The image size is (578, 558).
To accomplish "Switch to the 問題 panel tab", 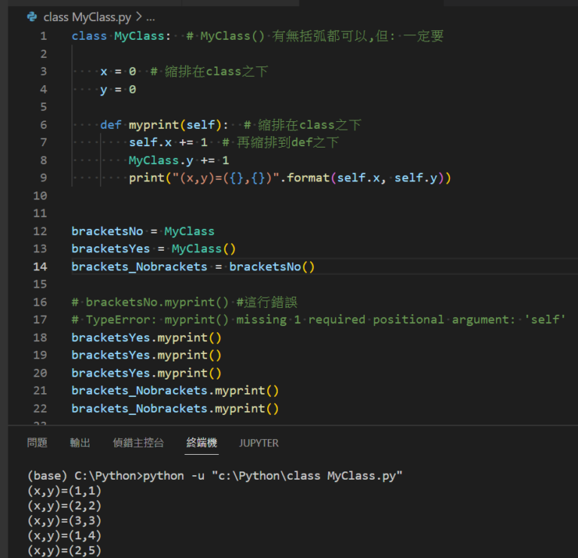I will point(37,443).
